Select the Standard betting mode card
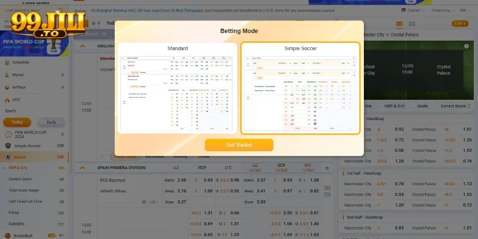Screen dimensions: 478x239 point(177,88)
